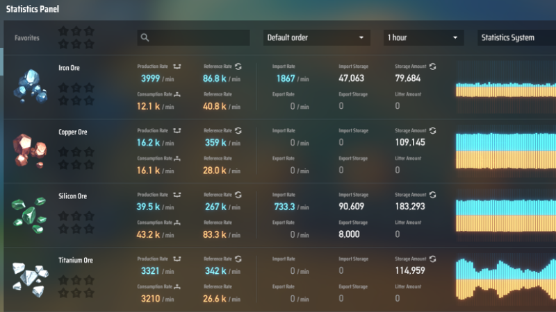Viewport: 556px width, 312px height.
Task: Refresh Iron Ore Reference Rate
Action: coord(238,67)
